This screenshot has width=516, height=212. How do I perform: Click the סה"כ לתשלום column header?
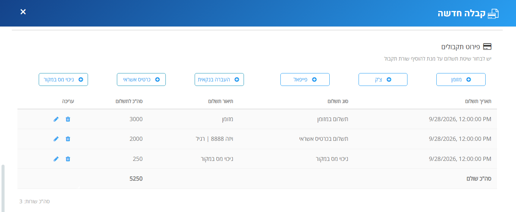pos(129,101)
